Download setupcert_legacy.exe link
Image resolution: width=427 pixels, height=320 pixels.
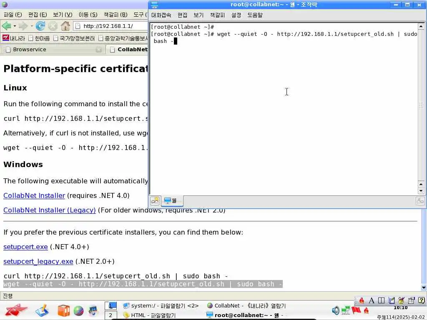[x=38, y=262]
